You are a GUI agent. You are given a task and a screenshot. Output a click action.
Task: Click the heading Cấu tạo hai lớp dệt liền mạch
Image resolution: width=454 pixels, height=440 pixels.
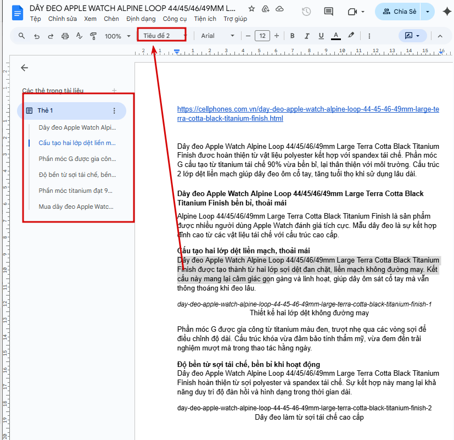coord(243,250)
